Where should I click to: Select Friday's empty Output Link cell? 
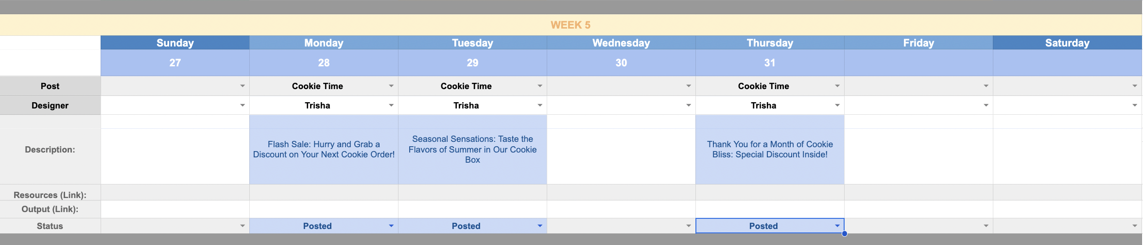pyautogui.click(x=918, y=209)
